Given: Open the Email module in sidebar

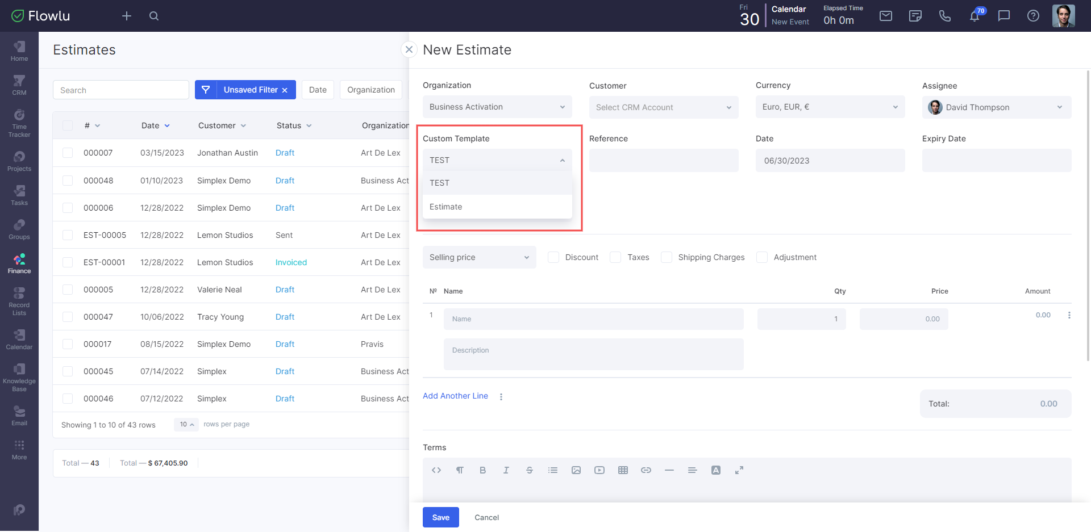Looking at the screenshot, I should click(x=19, y=416).
